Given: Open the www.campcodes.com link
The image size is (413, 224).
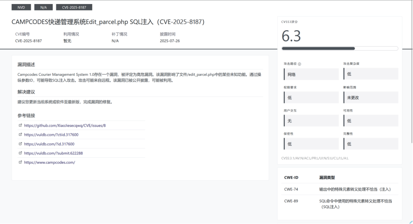Looking at the screenshot, I should tap(49, 162).
